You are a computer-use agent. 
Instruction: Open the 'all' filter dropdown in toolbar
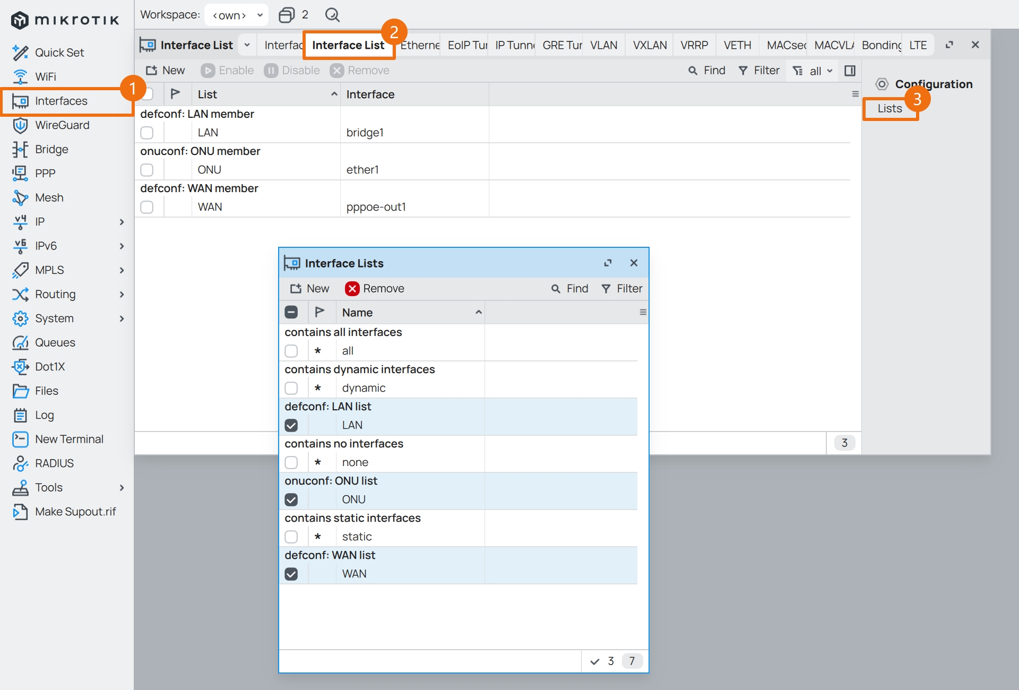[x=813, y=71]
